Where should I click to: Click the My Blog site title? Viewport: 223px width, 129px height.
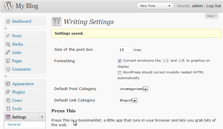pyautogui.click(x=27, y=6)
